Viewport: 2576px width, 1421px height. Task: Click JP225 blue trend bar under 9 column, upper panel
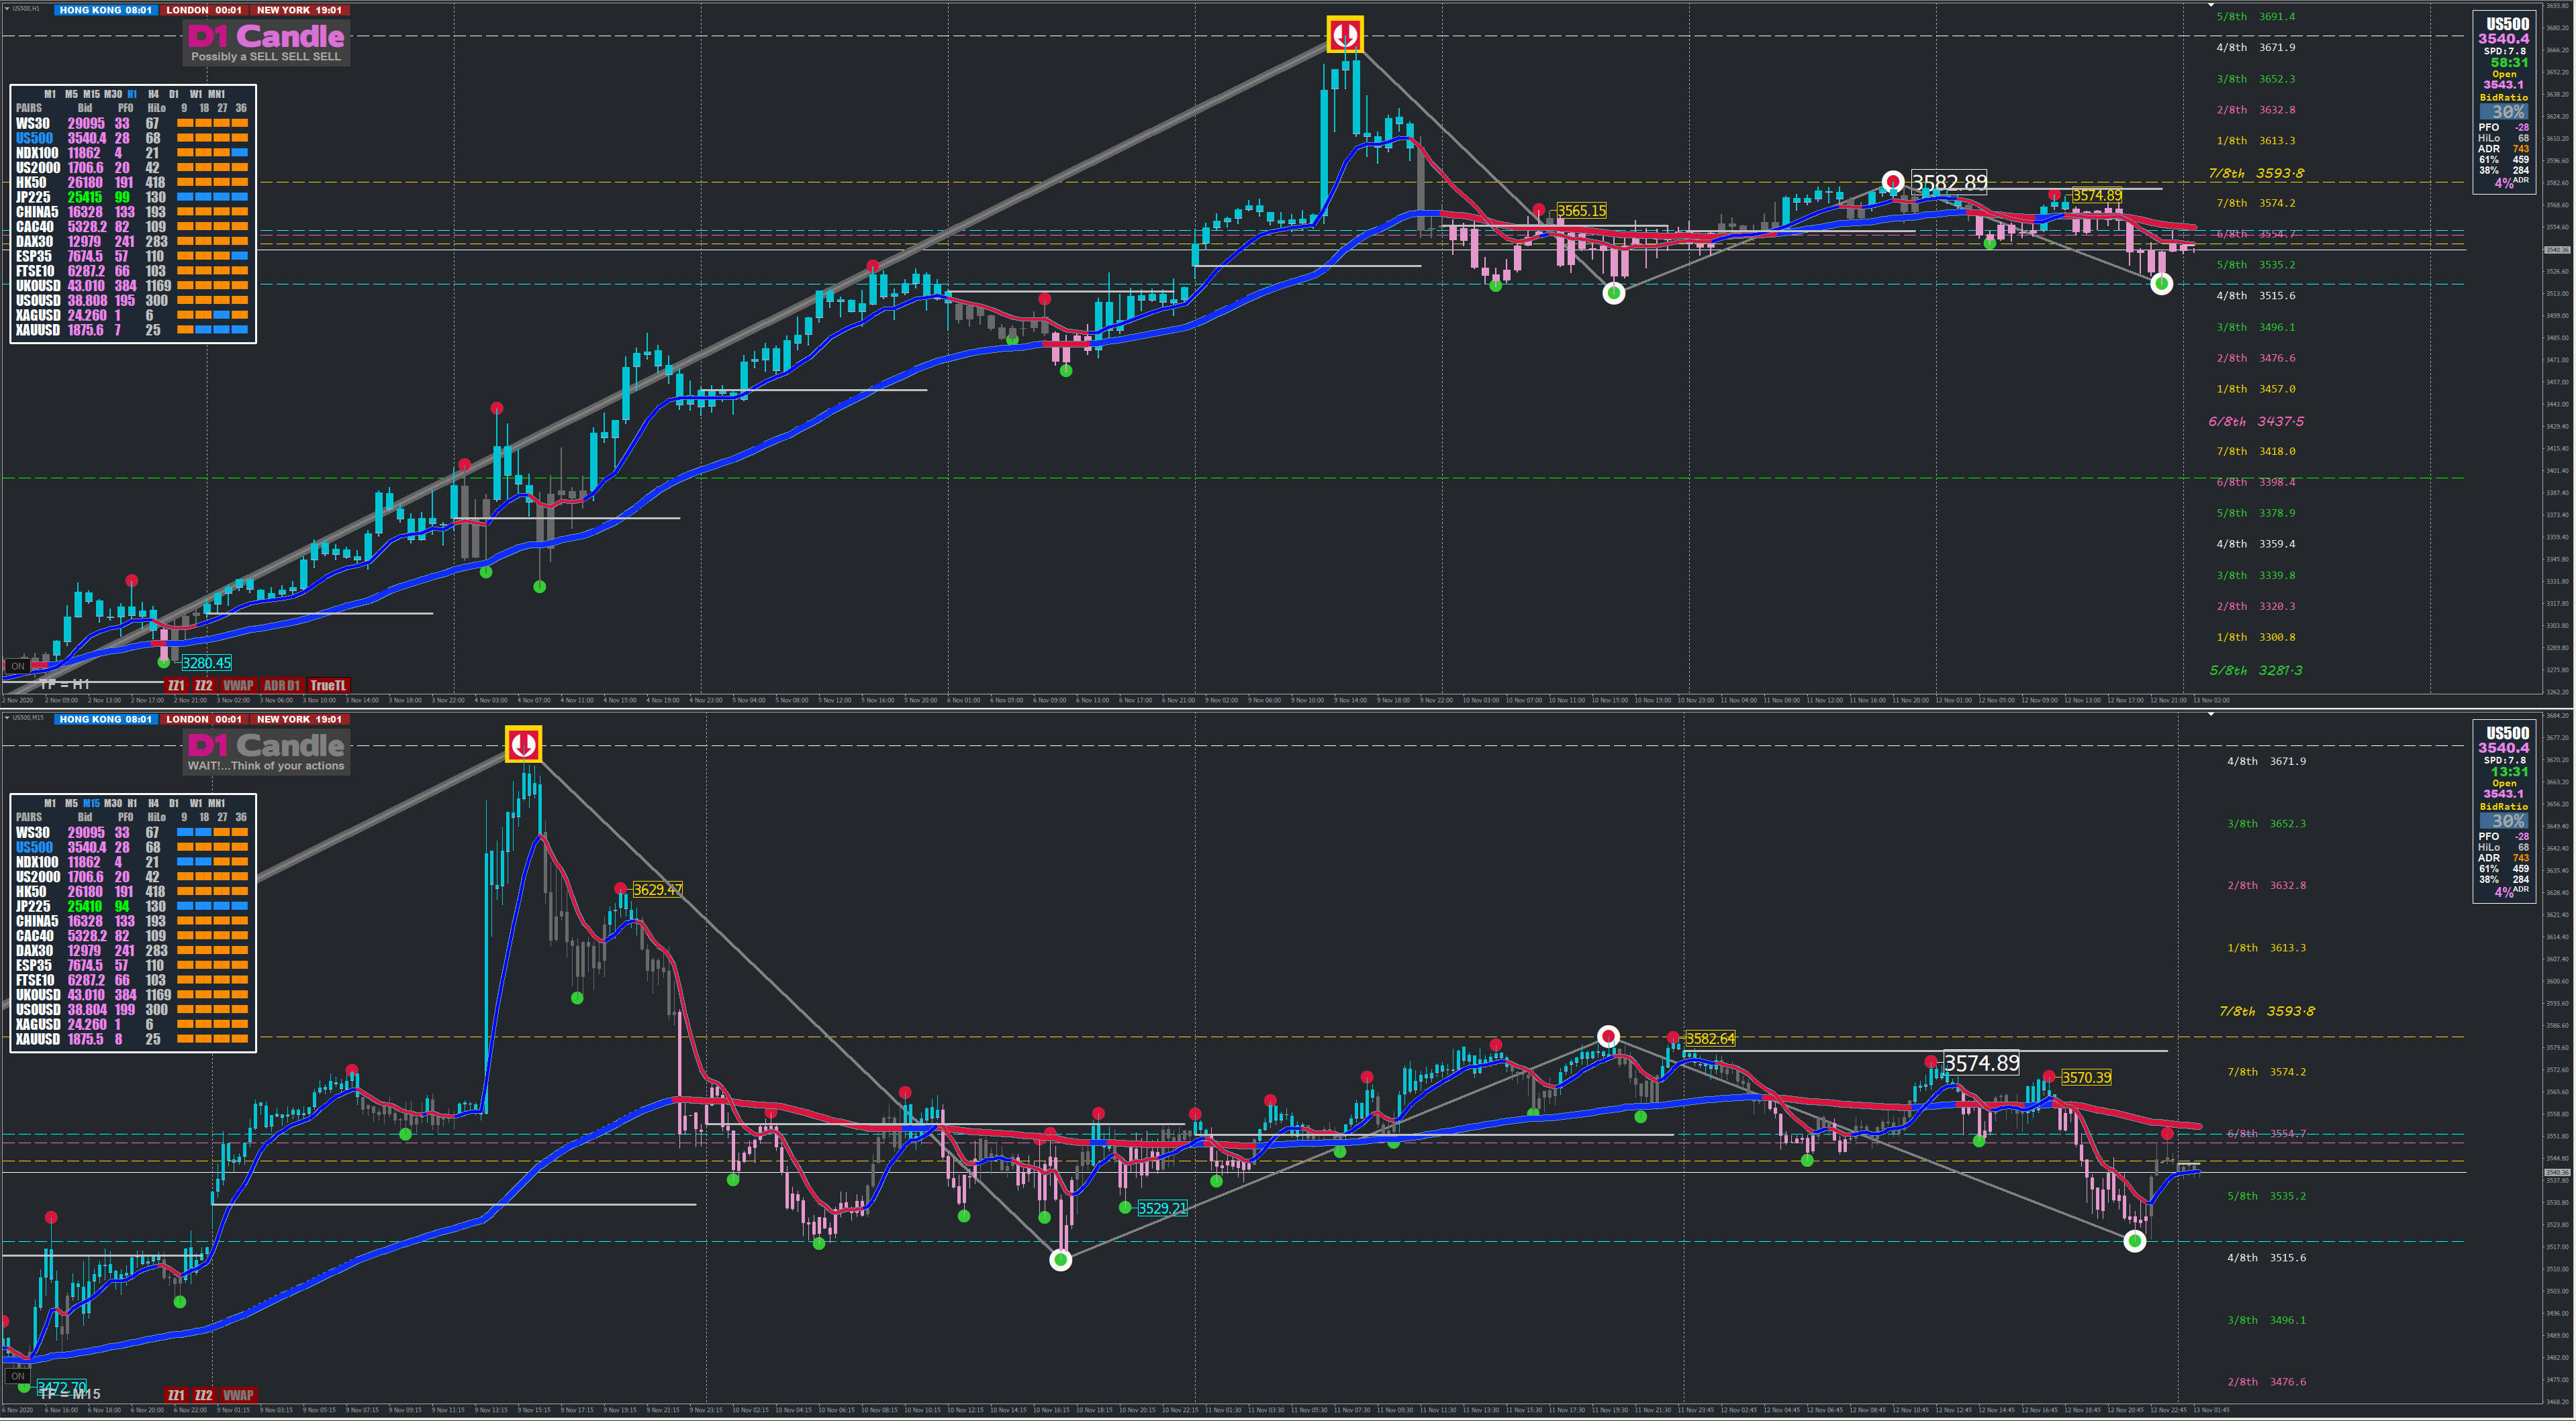point(185,197)
